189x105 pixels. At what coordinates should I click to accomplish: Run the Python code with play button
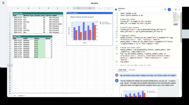pyautogui.click(x=169, y=9)
